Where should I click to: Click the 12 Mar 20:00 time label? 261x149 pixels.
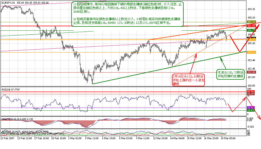[160, 138]
